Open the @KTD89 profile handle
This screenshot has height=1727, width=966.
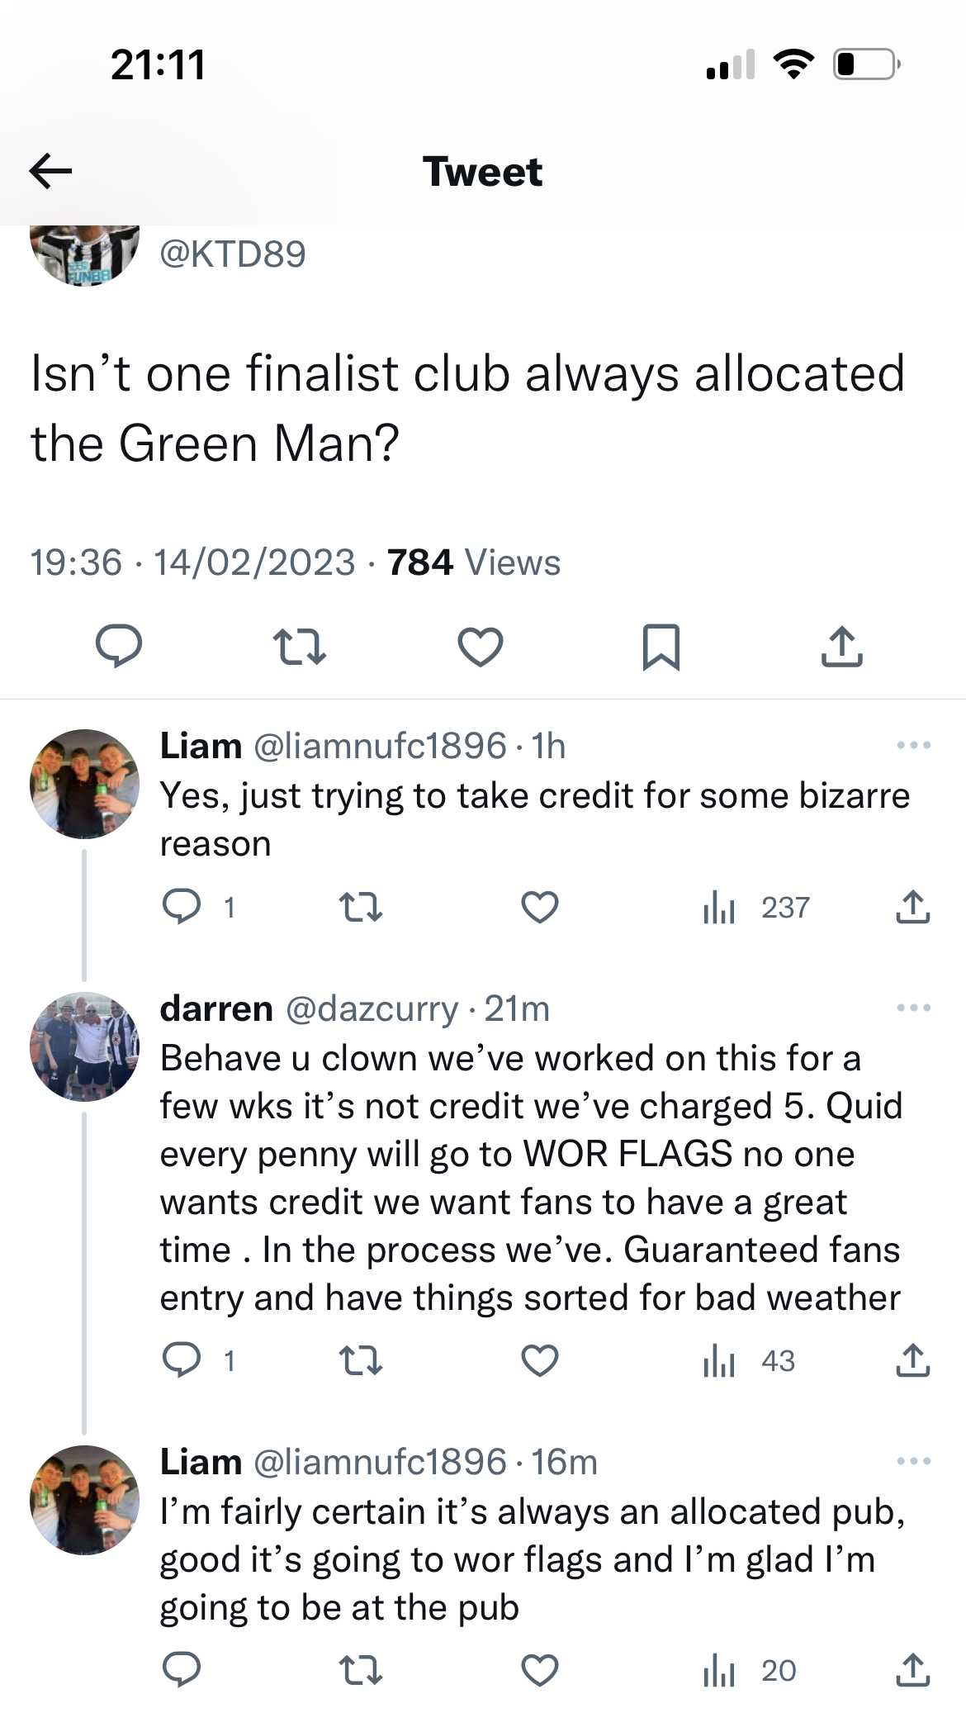pos(232,254)
